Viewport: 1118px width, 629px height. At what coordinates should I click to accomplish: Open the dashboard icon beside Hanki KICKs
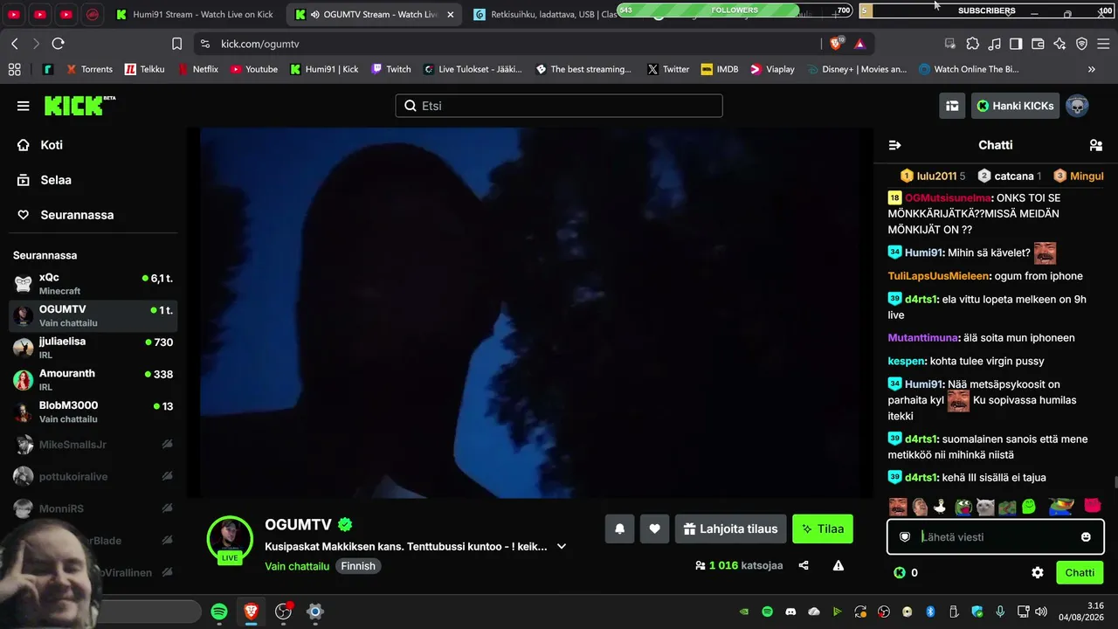pos(952,106)
